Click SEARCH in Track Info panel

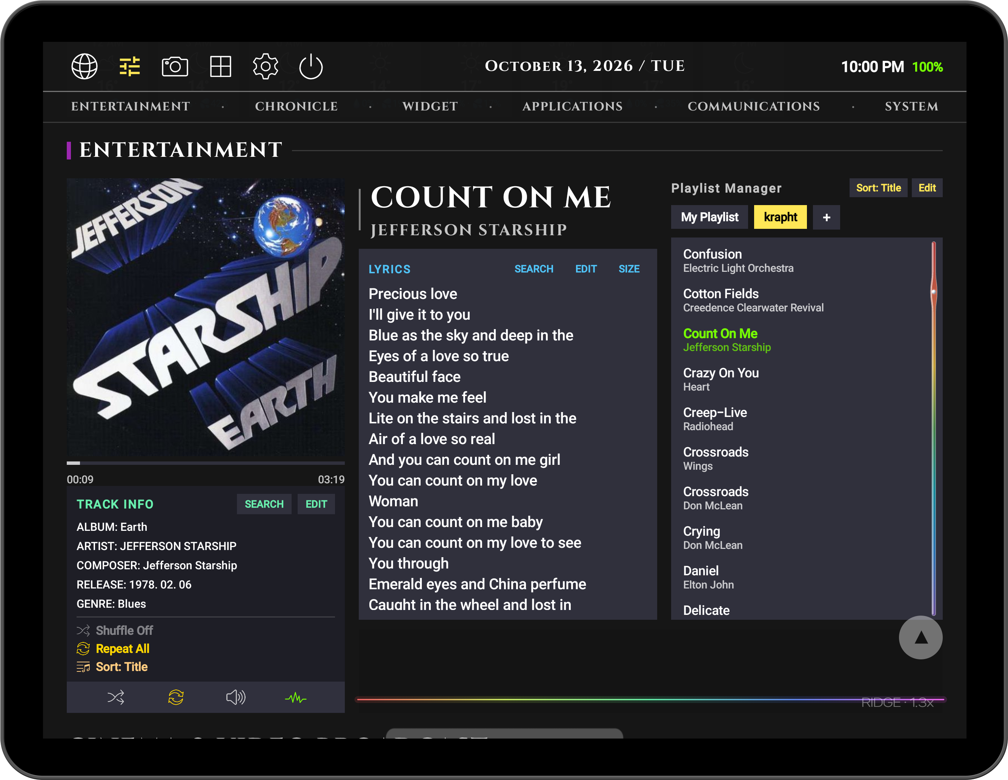[264, 504]
